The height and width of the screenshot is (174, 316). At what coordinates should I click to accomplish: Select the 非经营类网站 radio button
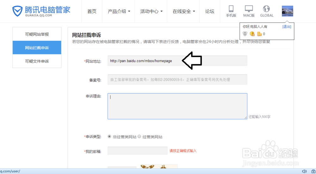[109, 136]
